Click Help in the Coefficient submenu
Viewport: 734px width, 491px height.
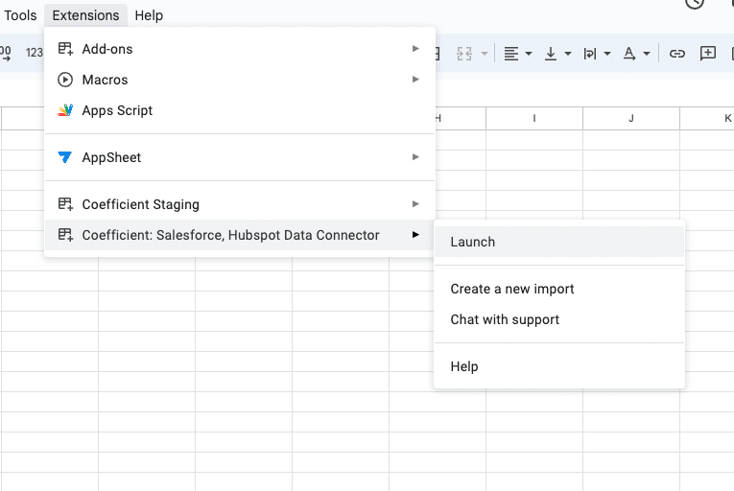click(559, 366)
